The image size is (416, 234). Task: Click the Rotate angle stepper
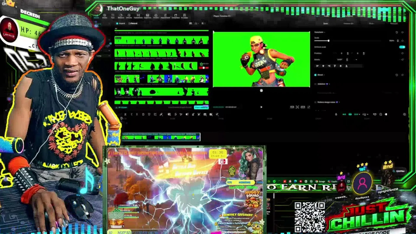347,59
